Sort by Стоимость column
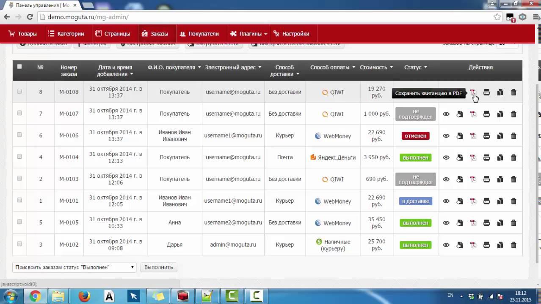 (x=376, y=67)
